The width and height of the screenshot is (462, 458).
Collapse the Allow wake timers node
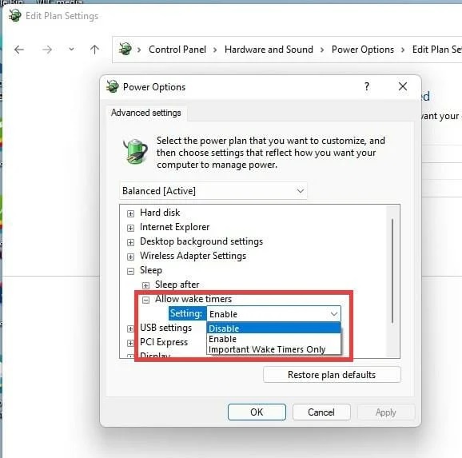pyautogui.click(x=145, y=300)
